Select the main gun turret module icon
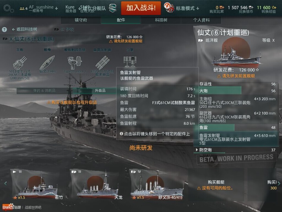This screenshot has height=212, width=282. [20, 63]
